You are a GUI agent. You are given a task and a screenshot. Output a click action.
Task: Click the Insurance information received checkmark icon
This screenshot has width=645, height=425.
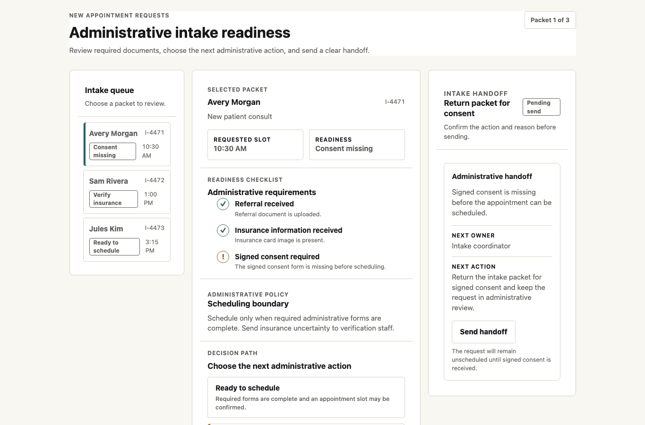pos(223,230)
